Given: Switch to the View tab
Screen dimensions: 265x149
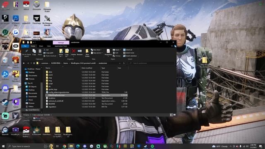Looking at the screenshot, I should (49, 46).
